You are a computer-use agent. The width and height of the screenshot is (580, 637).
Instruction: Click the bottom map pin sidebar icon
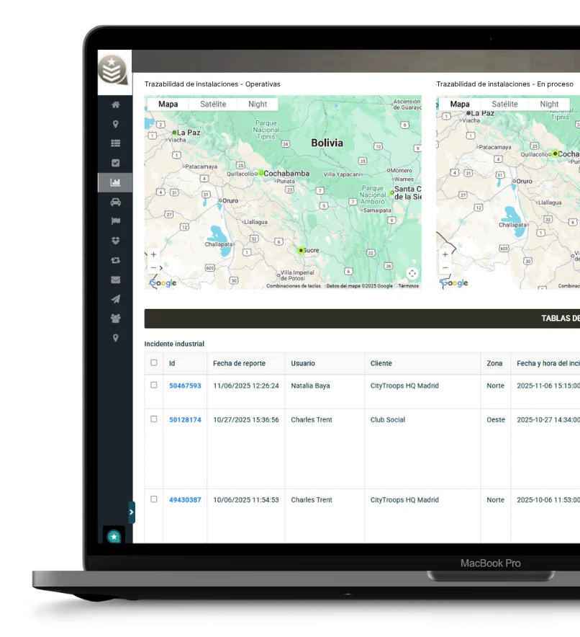(116, 338)
